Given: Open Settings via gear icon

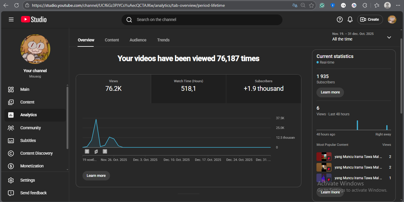Looking at the screenshot, I should (x=11, y=180).
